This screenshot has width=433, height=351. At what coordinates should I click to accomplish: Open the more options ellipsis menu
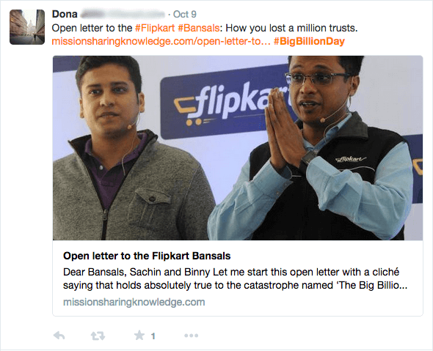(191, 336)
